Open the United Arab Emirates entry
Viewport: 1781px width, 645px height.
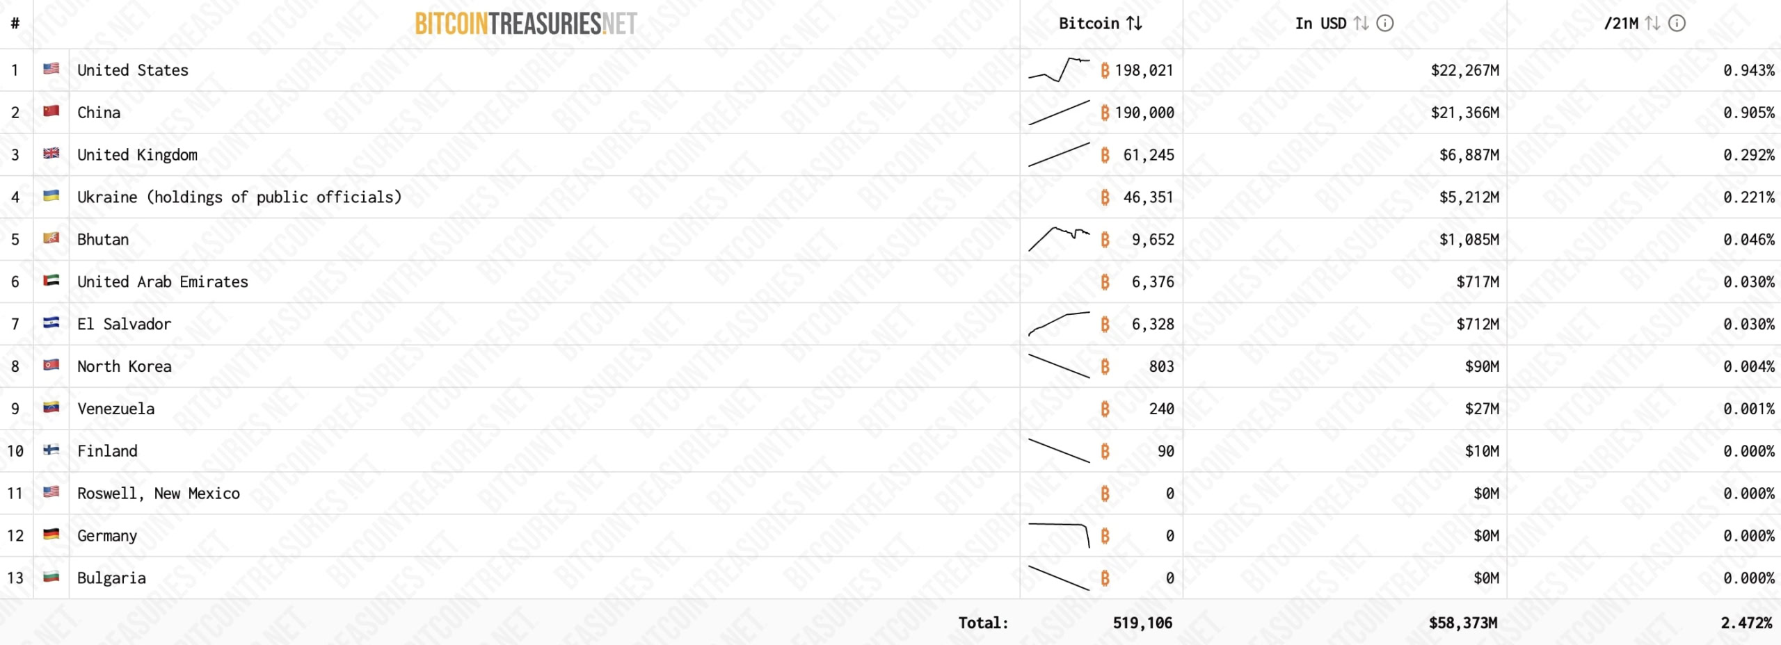(162, 282)
